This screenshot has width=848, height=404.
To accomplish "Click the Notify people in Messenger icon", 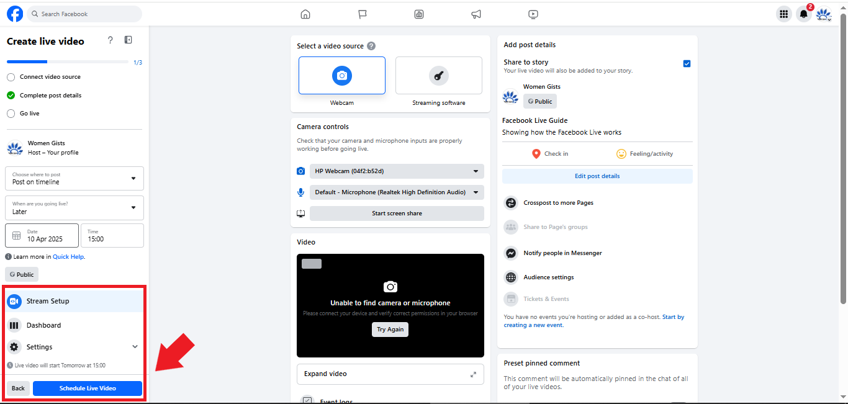I will (x=511, y=253).
